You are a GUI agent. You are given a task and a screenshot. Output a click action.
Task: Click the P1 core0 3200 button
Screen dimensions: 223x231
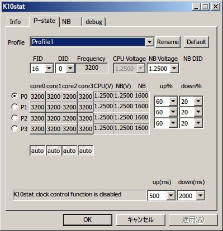pyautogui.click(x=37, y=107)
